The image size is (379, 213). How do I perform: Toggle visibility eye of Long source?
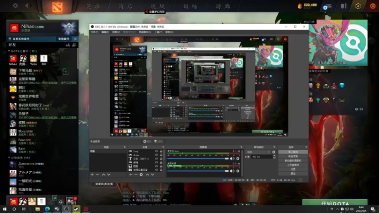[x=157, y=151]
